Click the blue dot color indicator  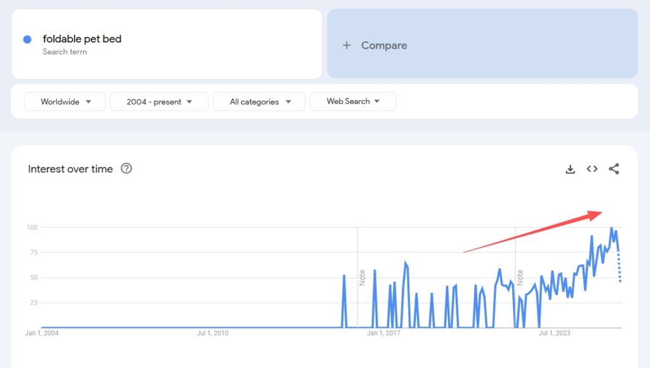point(27,39)
